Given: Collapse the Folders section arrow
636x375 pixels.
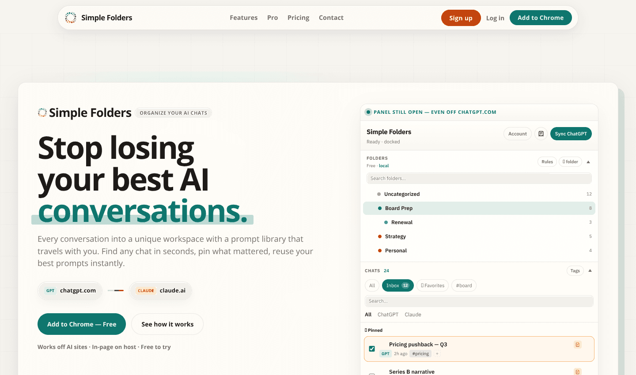Looking at the screenshot, I should point(588,162).
